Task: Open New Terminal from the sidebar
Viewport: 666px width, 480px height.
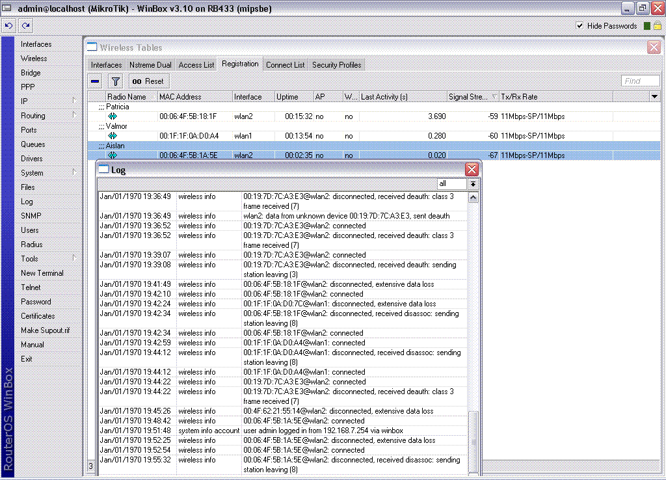Action: [42, 273]
